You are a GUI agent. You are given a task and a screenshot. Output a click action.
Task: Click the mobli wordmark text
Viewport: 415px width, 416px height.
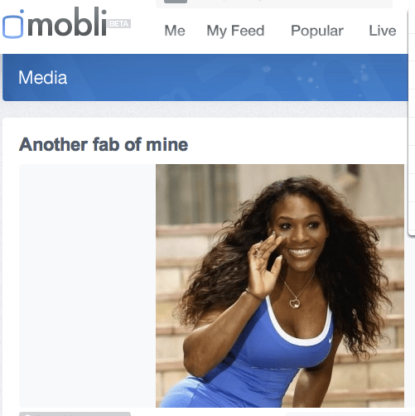point(67,22)
